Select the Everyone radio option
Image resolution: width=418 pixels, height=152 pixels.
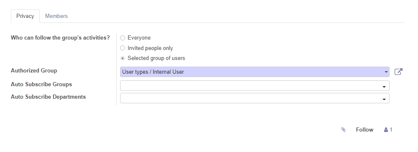pyautogui.click(x=123, y=38)
